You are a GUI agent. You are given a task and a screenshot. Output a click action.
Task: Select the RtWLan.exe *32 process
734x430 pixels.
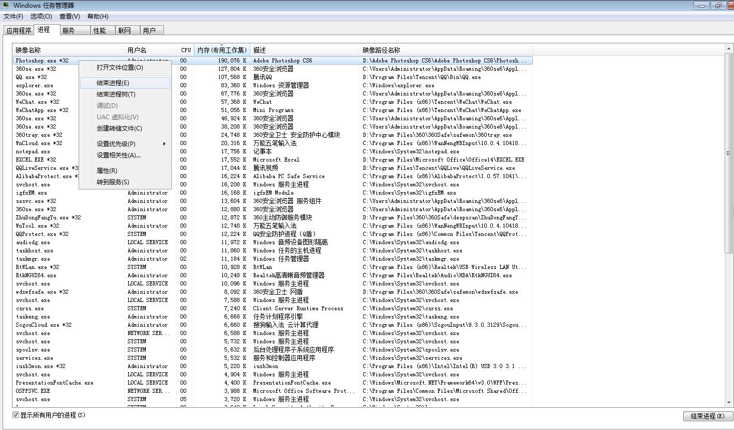click(x=273, y=267)
